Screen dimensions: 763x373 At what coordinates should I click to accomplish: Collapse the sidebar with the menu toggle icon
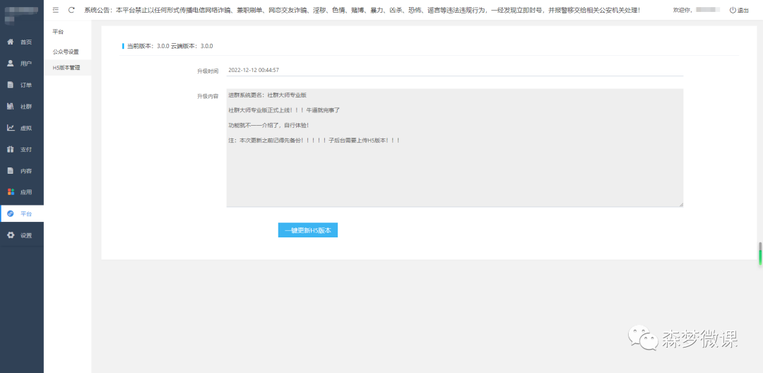point(56,10)
